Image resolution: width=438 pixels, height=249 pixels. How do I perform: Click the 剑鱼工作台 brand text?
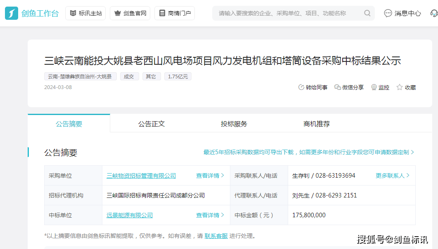pos(40,13)
